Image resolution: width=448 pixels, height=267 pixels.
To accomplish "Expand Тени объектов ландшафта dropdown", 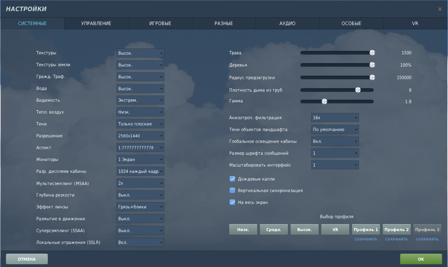I will [x=335, y=130].
